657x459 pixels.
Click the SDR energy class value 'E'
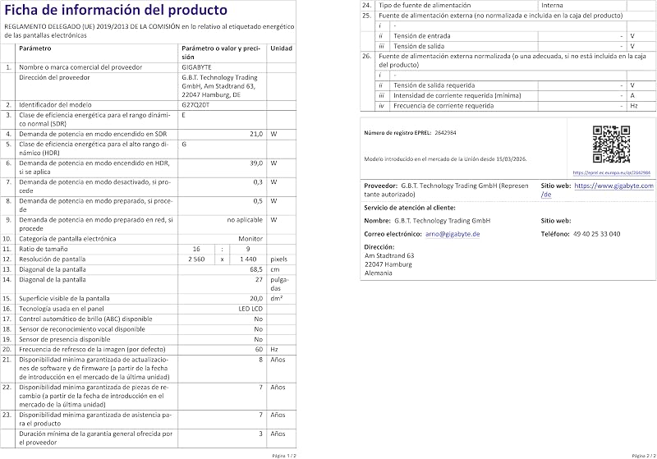183,115
